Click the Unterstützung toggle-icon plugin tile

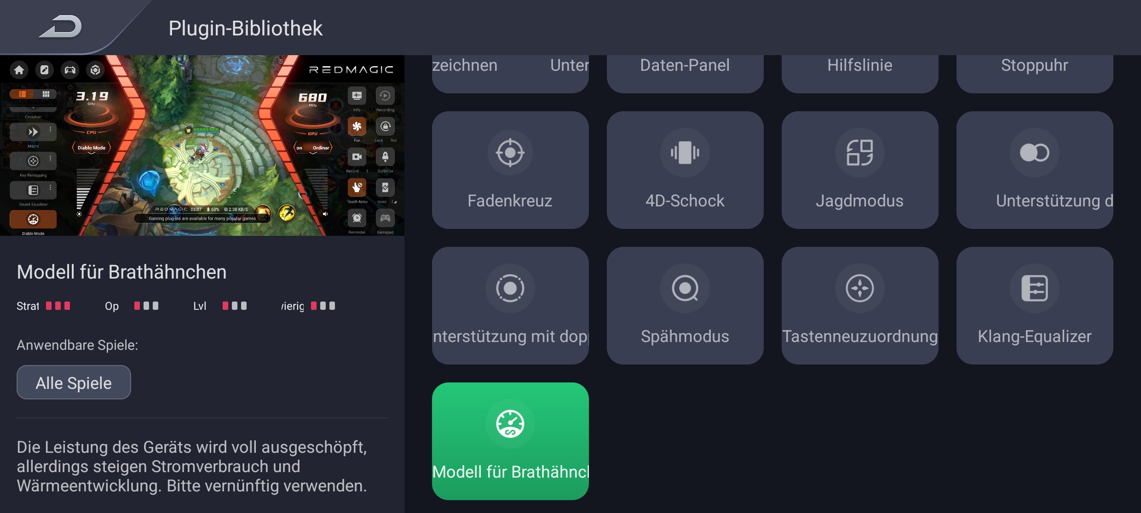(1035, 170)
